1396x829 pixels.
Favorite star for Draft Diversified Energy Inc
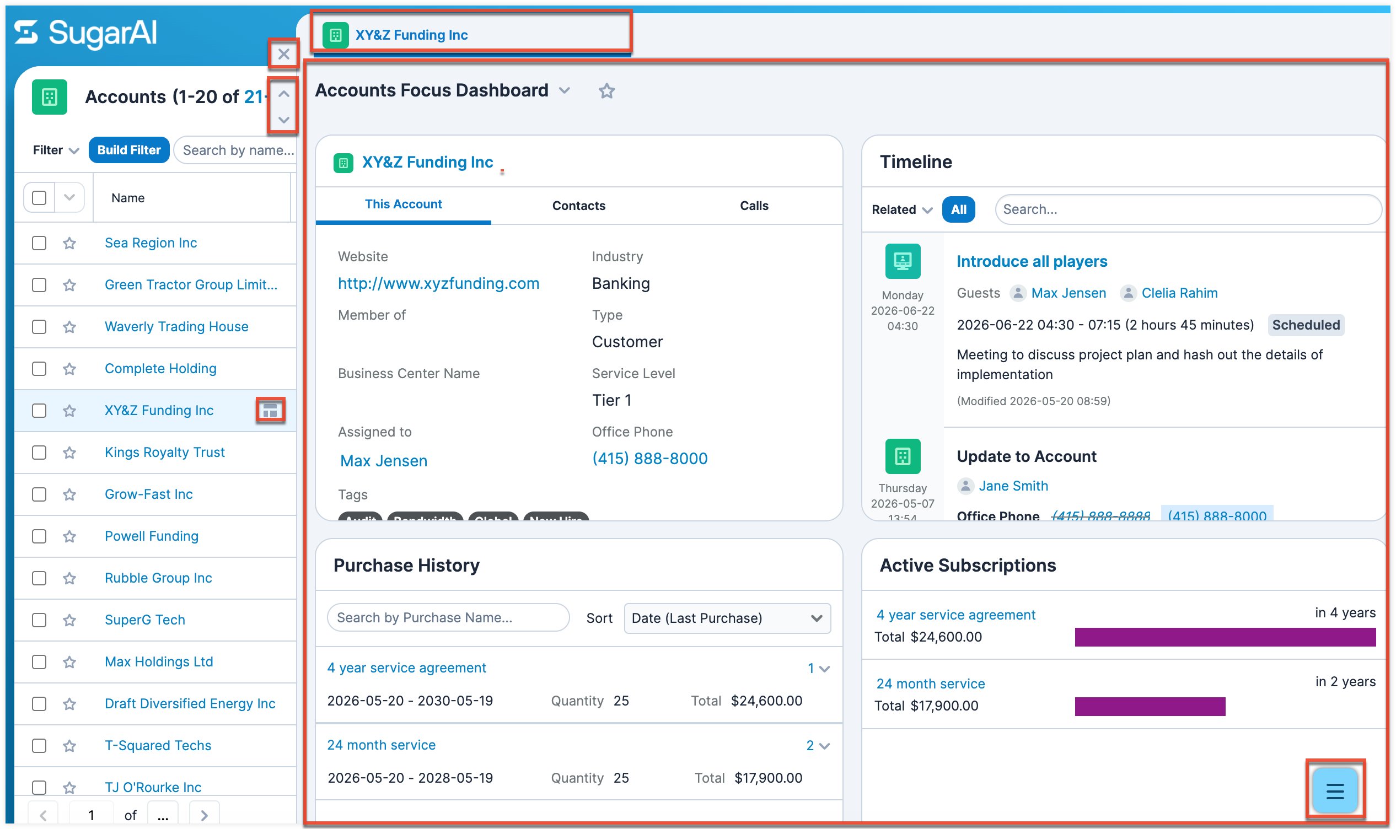coord(69,704)
